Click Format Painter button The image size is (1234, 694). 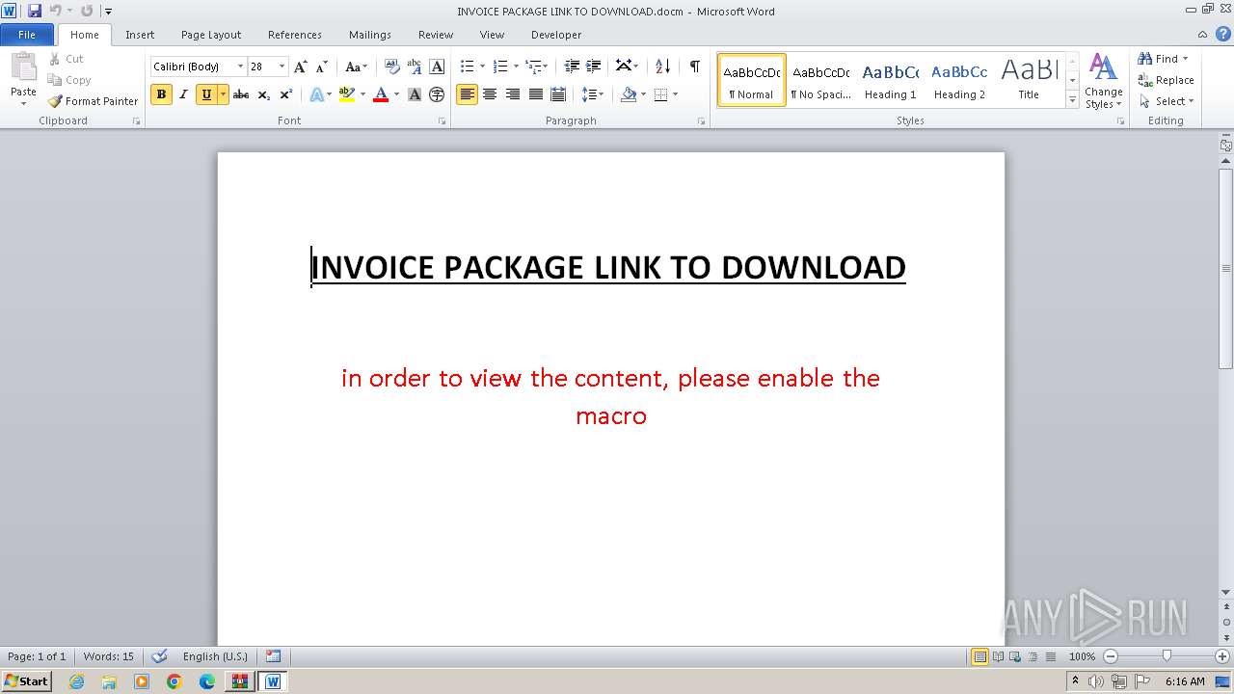point(93,101)
